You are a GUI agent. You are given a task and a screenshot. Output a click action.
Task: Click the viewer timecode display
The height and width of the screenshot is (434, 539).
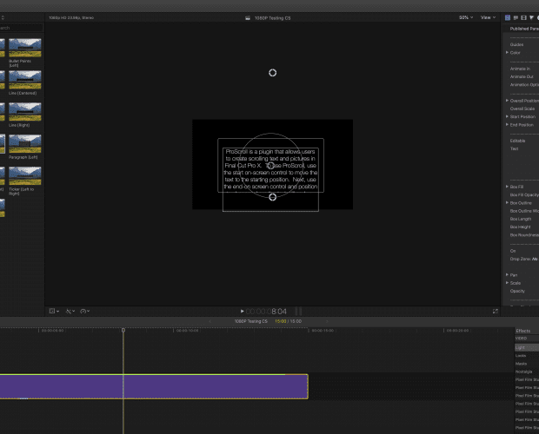[266, 312]
